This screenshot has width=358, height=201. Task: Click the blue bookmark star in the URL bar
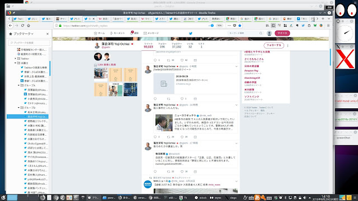(x=240, y=26)
